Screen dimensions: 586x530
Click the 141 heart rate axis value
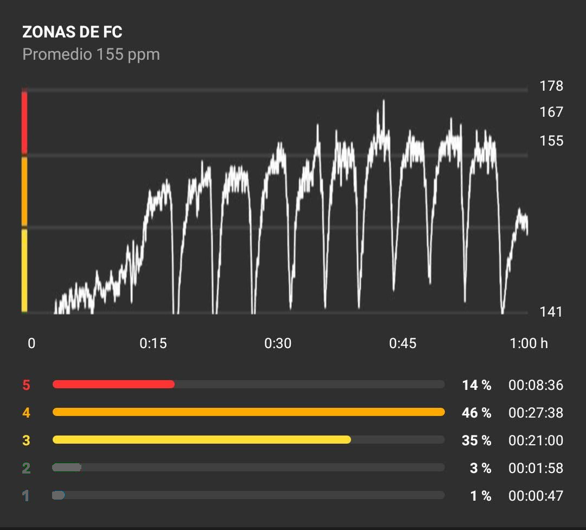tap(551, 312)
